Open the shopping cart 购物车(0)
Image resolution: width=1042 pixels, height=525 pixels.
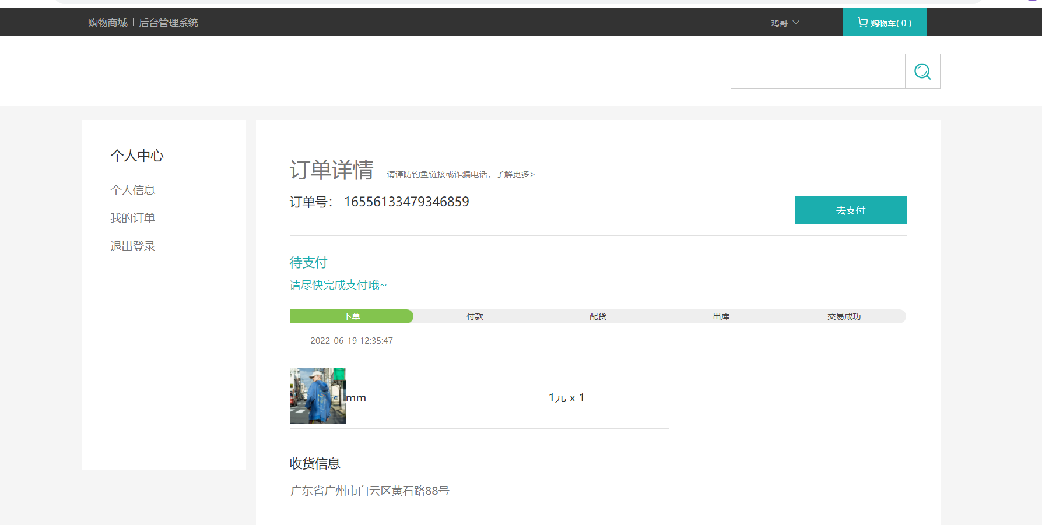tap(884, 23)
